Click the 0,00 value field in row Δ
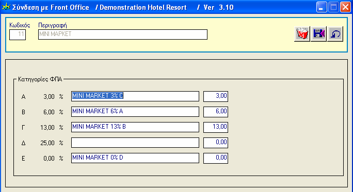 (216, 143)
